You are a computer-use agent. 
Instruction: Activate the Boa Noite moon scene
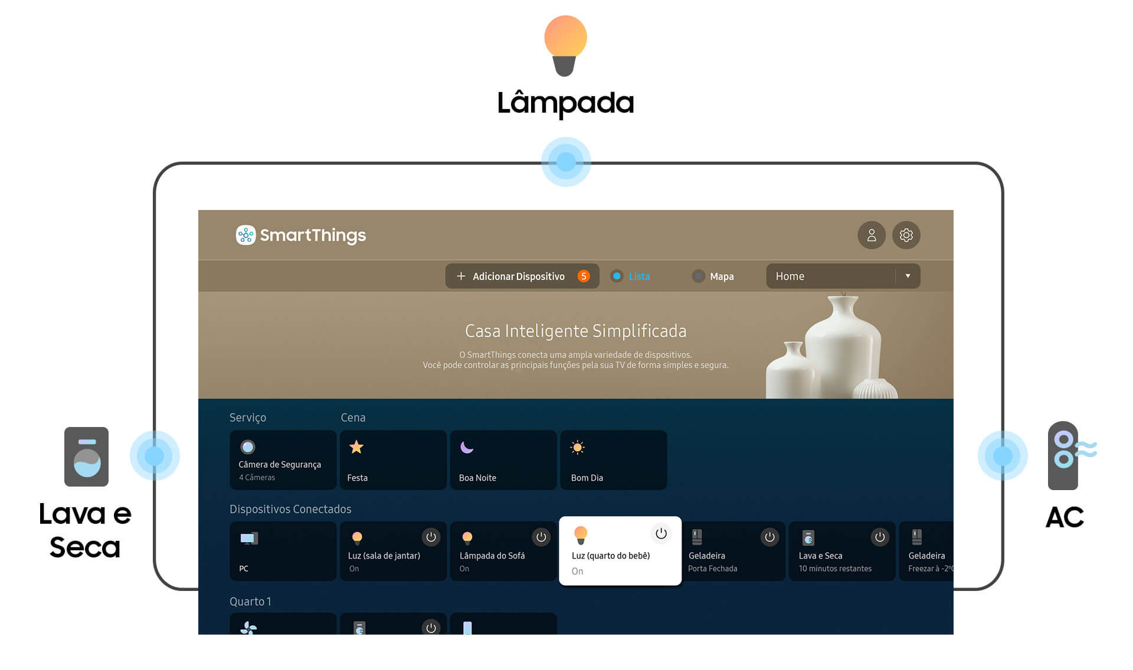(x=503, y=460)
